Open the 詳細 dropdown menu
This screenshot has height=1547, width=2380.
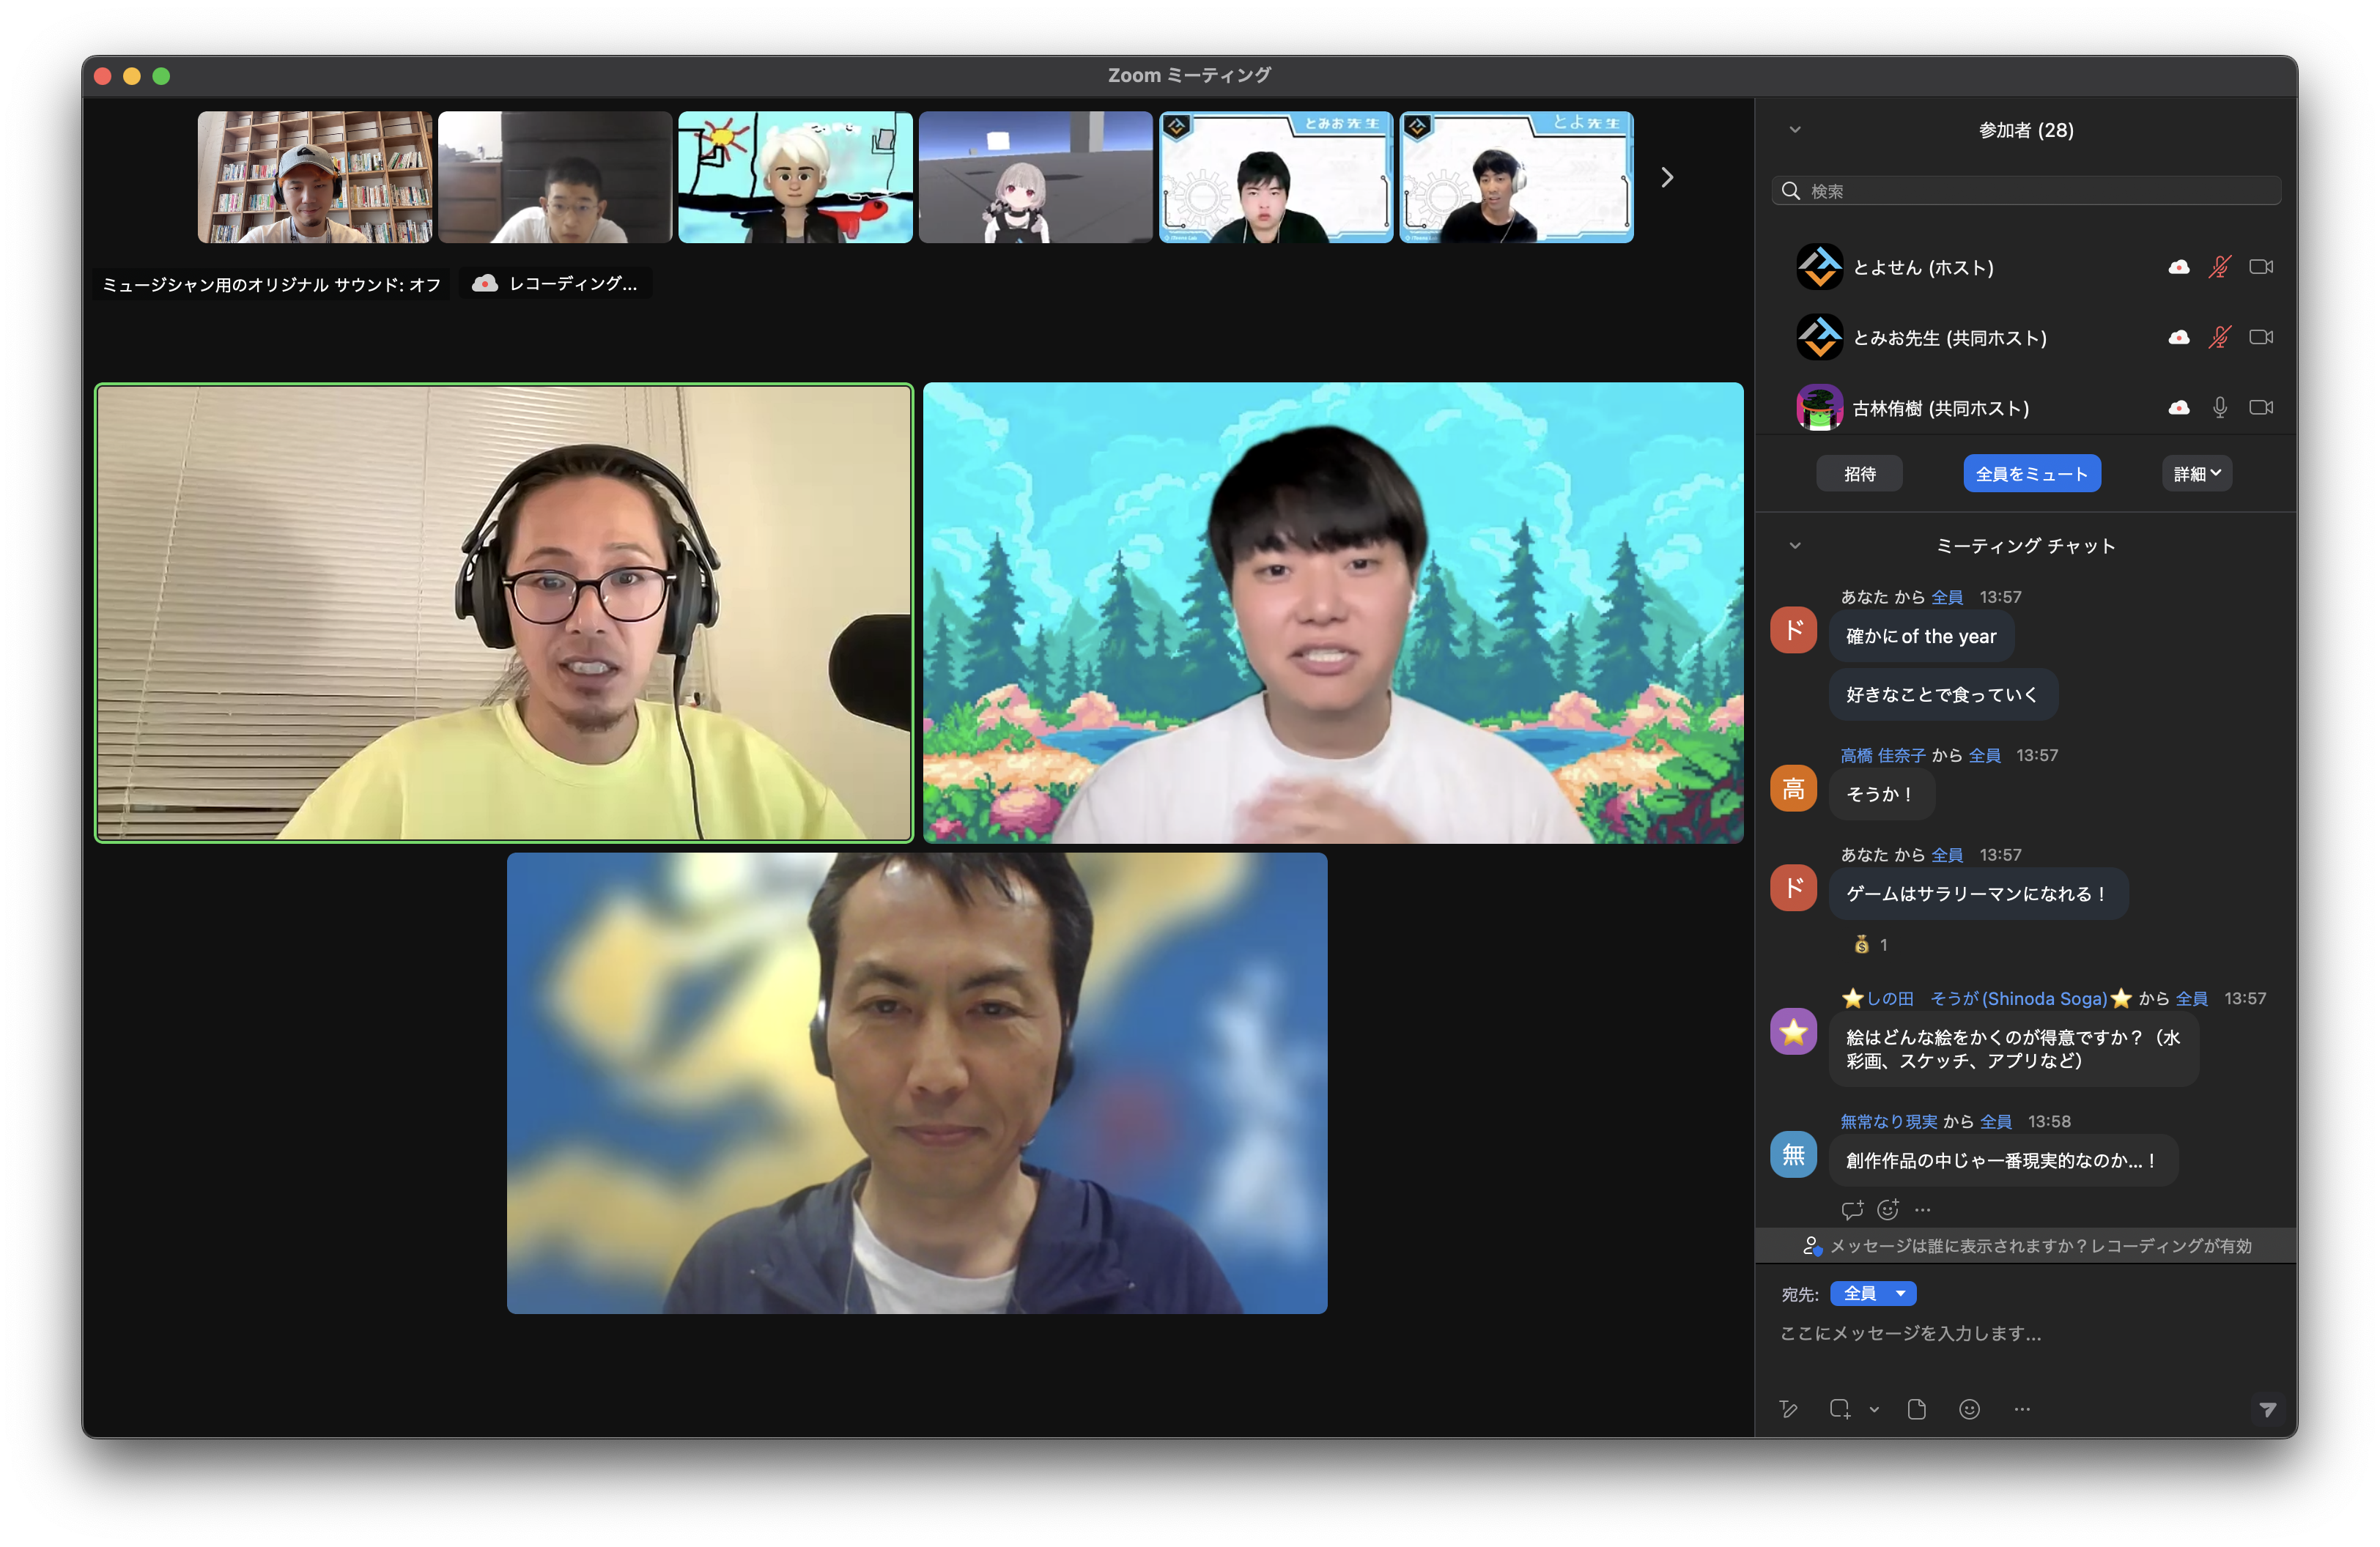tap(2196, 474)
